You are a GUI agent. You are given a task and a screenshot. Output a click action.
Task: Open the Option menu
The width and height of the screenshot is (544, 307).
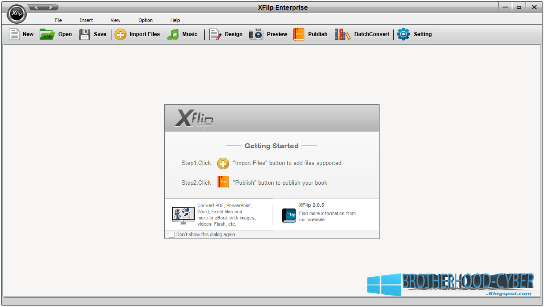(x=146, y=20)
